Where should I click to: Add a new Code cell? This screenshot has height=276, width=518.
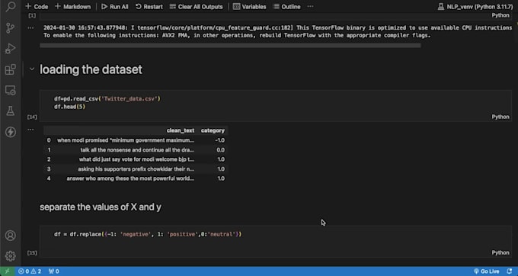[x=37, y=7]
